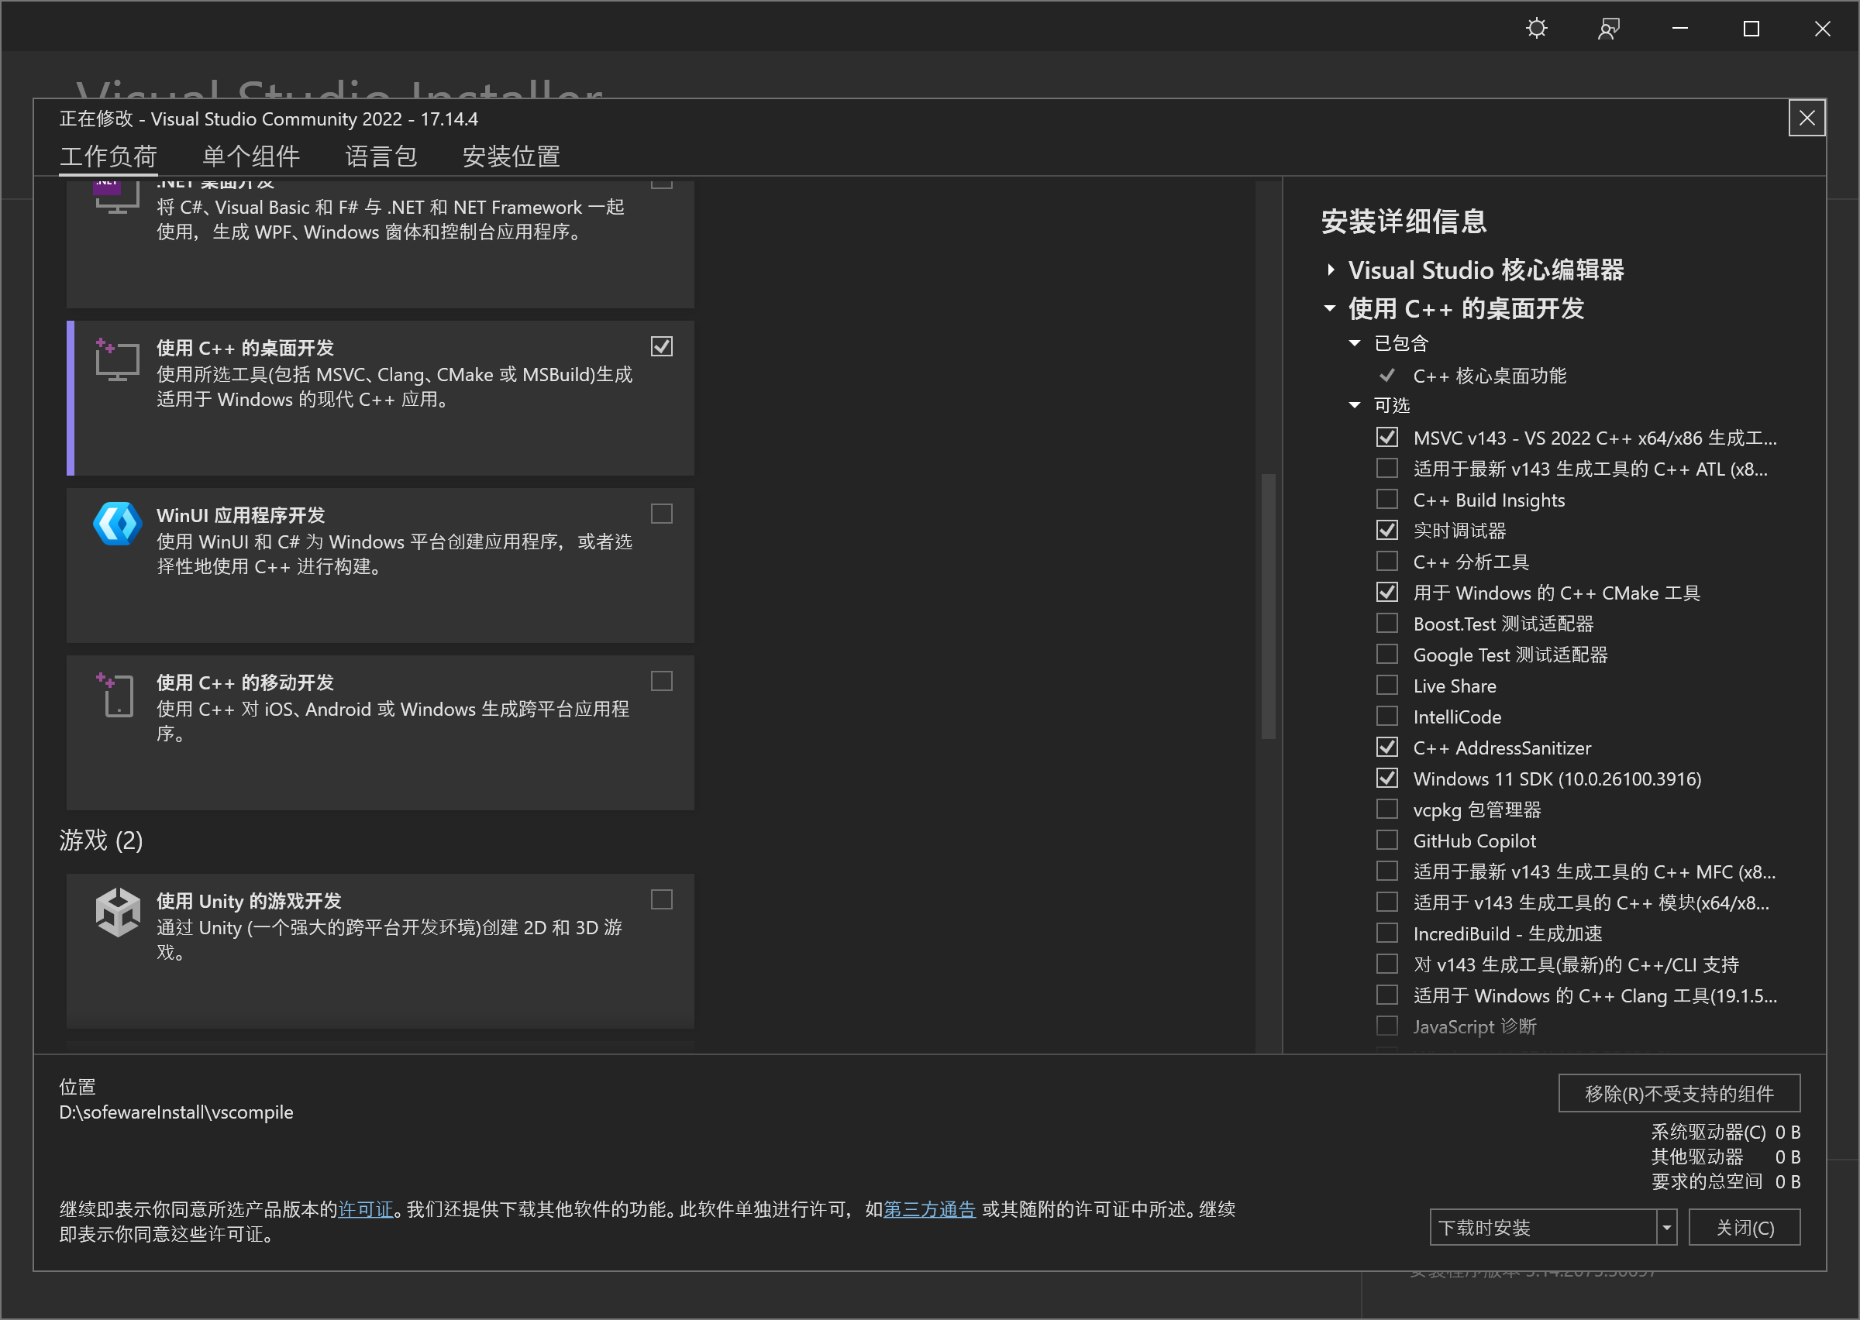Enable Google Test 测试适配器 option
1860x1320 pixels.
1387,655
